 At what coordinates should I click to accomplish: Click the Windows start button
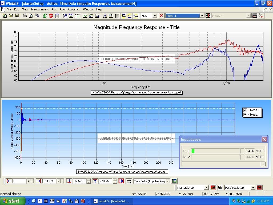click(x=13, y=201)
